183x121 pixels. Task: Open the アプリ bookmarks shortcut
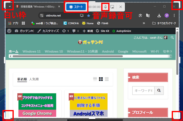coord(13,23)
